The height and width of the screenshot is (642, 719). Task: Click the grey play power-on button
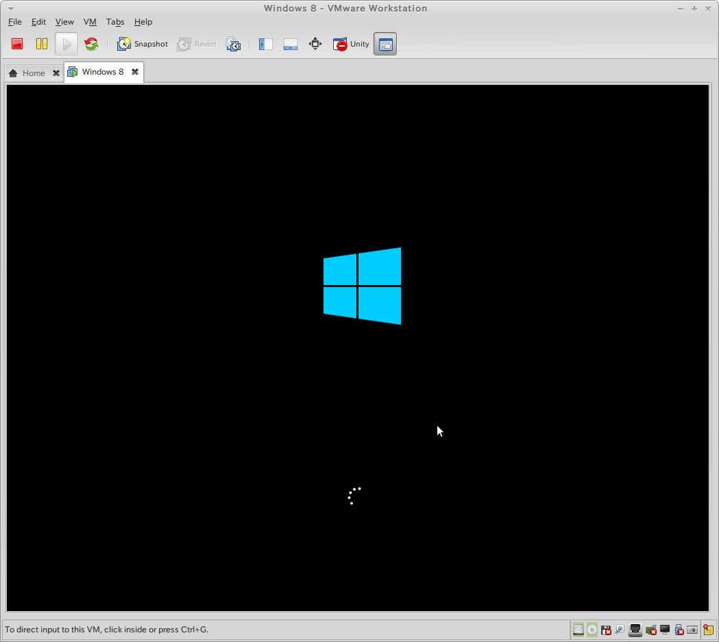[66, 44]
